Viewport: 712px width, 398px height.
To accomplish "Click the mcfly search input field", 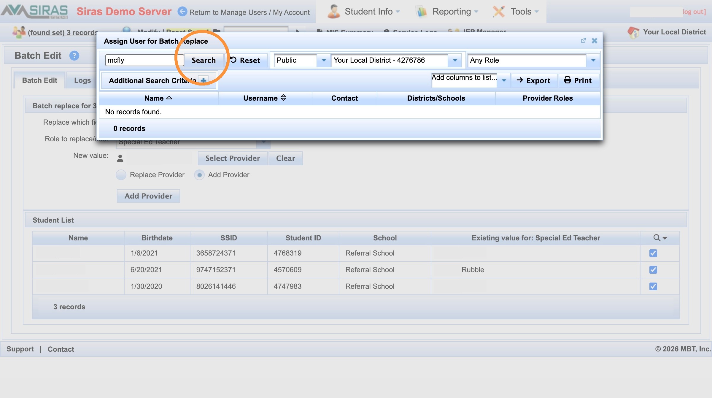I will click(x=144, y=60).
